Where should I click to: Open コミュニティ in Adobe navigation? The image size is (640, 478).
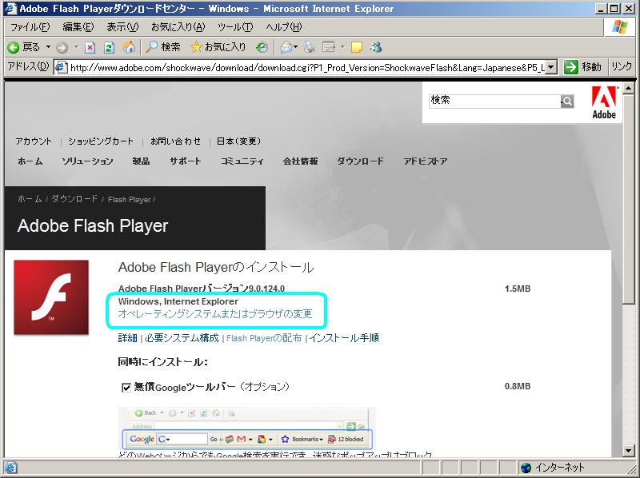point(242,161)
